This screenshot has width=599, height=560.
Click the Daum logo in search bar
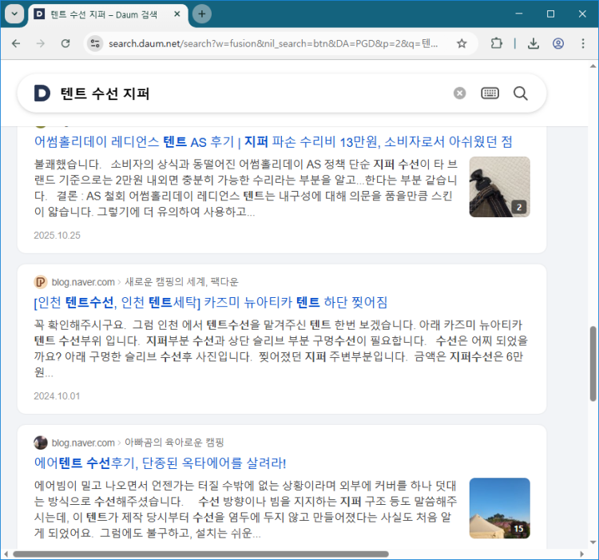[x=42, y=93]
